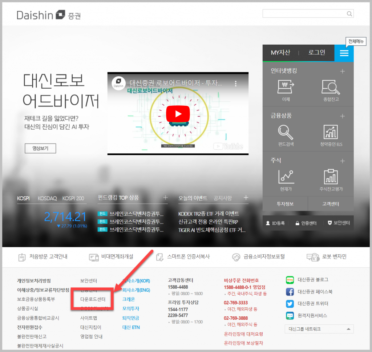This screenshot has width=372, height=352.
Task: Open 대신지킴이 footer link
Action: pyautogui.click(x=90, y=327)
